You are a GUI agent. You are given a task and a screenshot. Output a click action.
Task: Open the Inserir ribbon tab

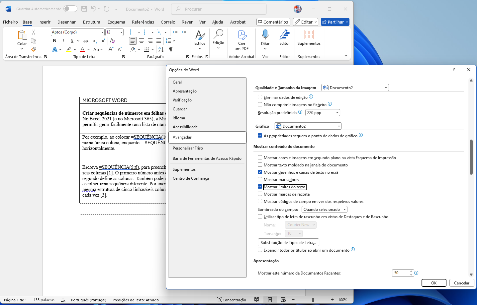tap(44, 22)
